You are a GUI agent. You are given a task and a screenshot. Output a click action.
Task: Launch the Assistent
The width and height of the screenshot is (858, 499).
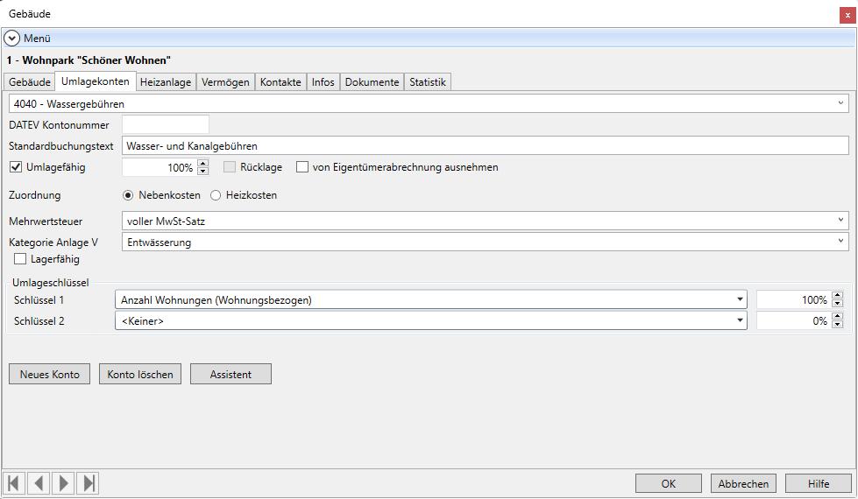(x=230, y=374)
